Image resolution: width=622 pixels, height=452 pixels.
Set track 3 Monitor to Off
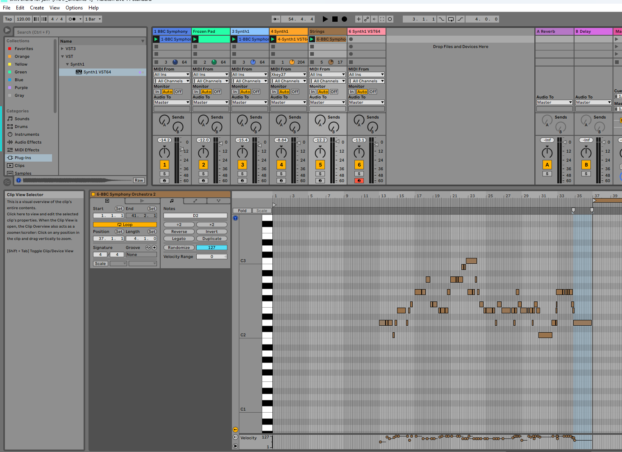[x=256, y=92]
